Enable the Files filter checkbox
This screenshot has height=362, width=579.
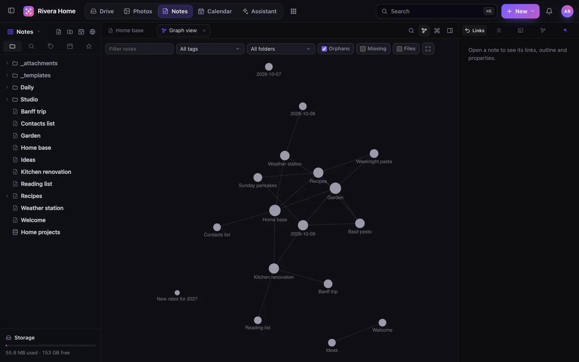[x=406, y=49]
